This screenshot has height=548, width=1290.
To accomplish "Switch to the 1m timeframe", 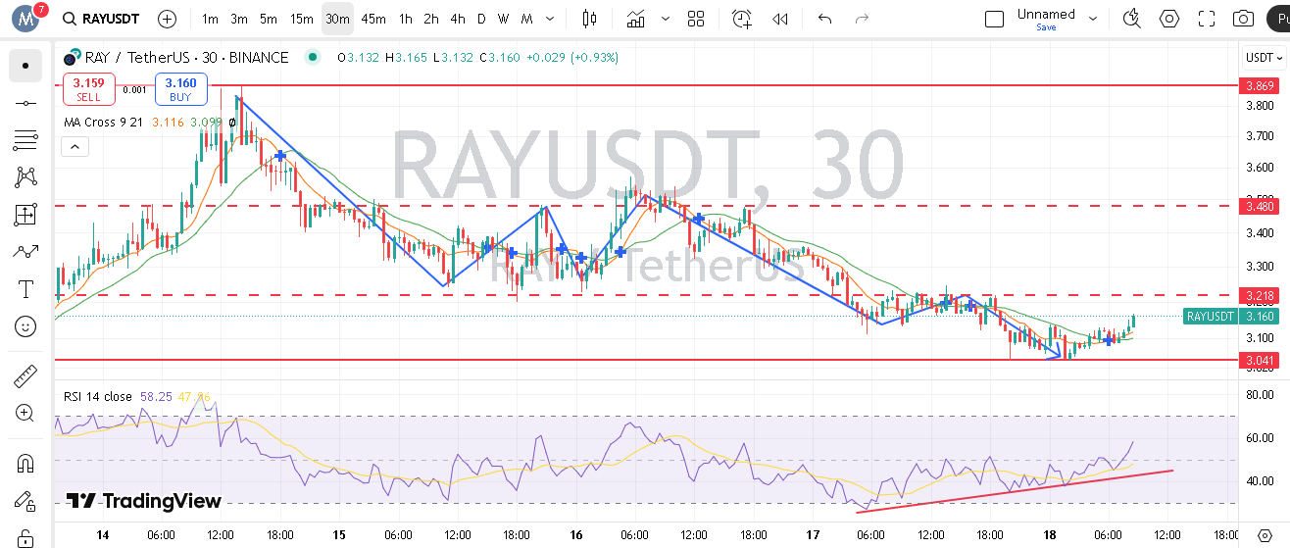I will click(210, 19).
